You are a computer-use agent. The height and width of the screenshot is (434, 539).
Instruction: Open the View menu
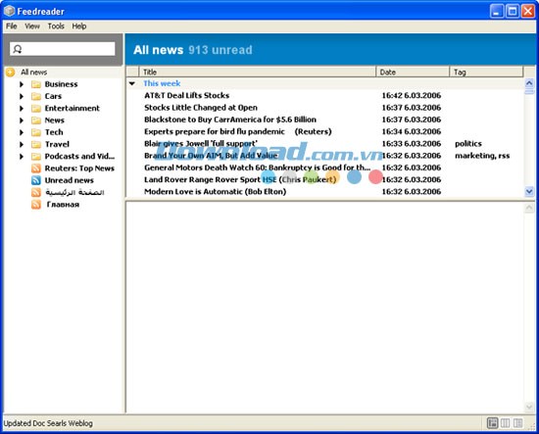(32, 26)
